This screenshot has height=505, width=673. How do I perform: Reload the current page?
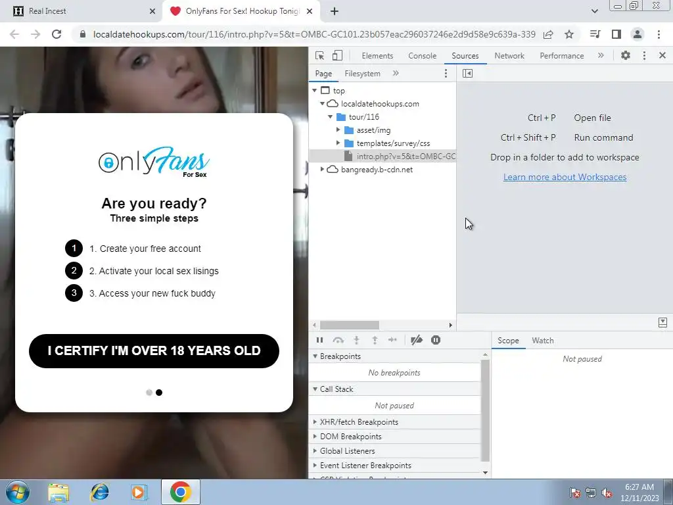57,34
